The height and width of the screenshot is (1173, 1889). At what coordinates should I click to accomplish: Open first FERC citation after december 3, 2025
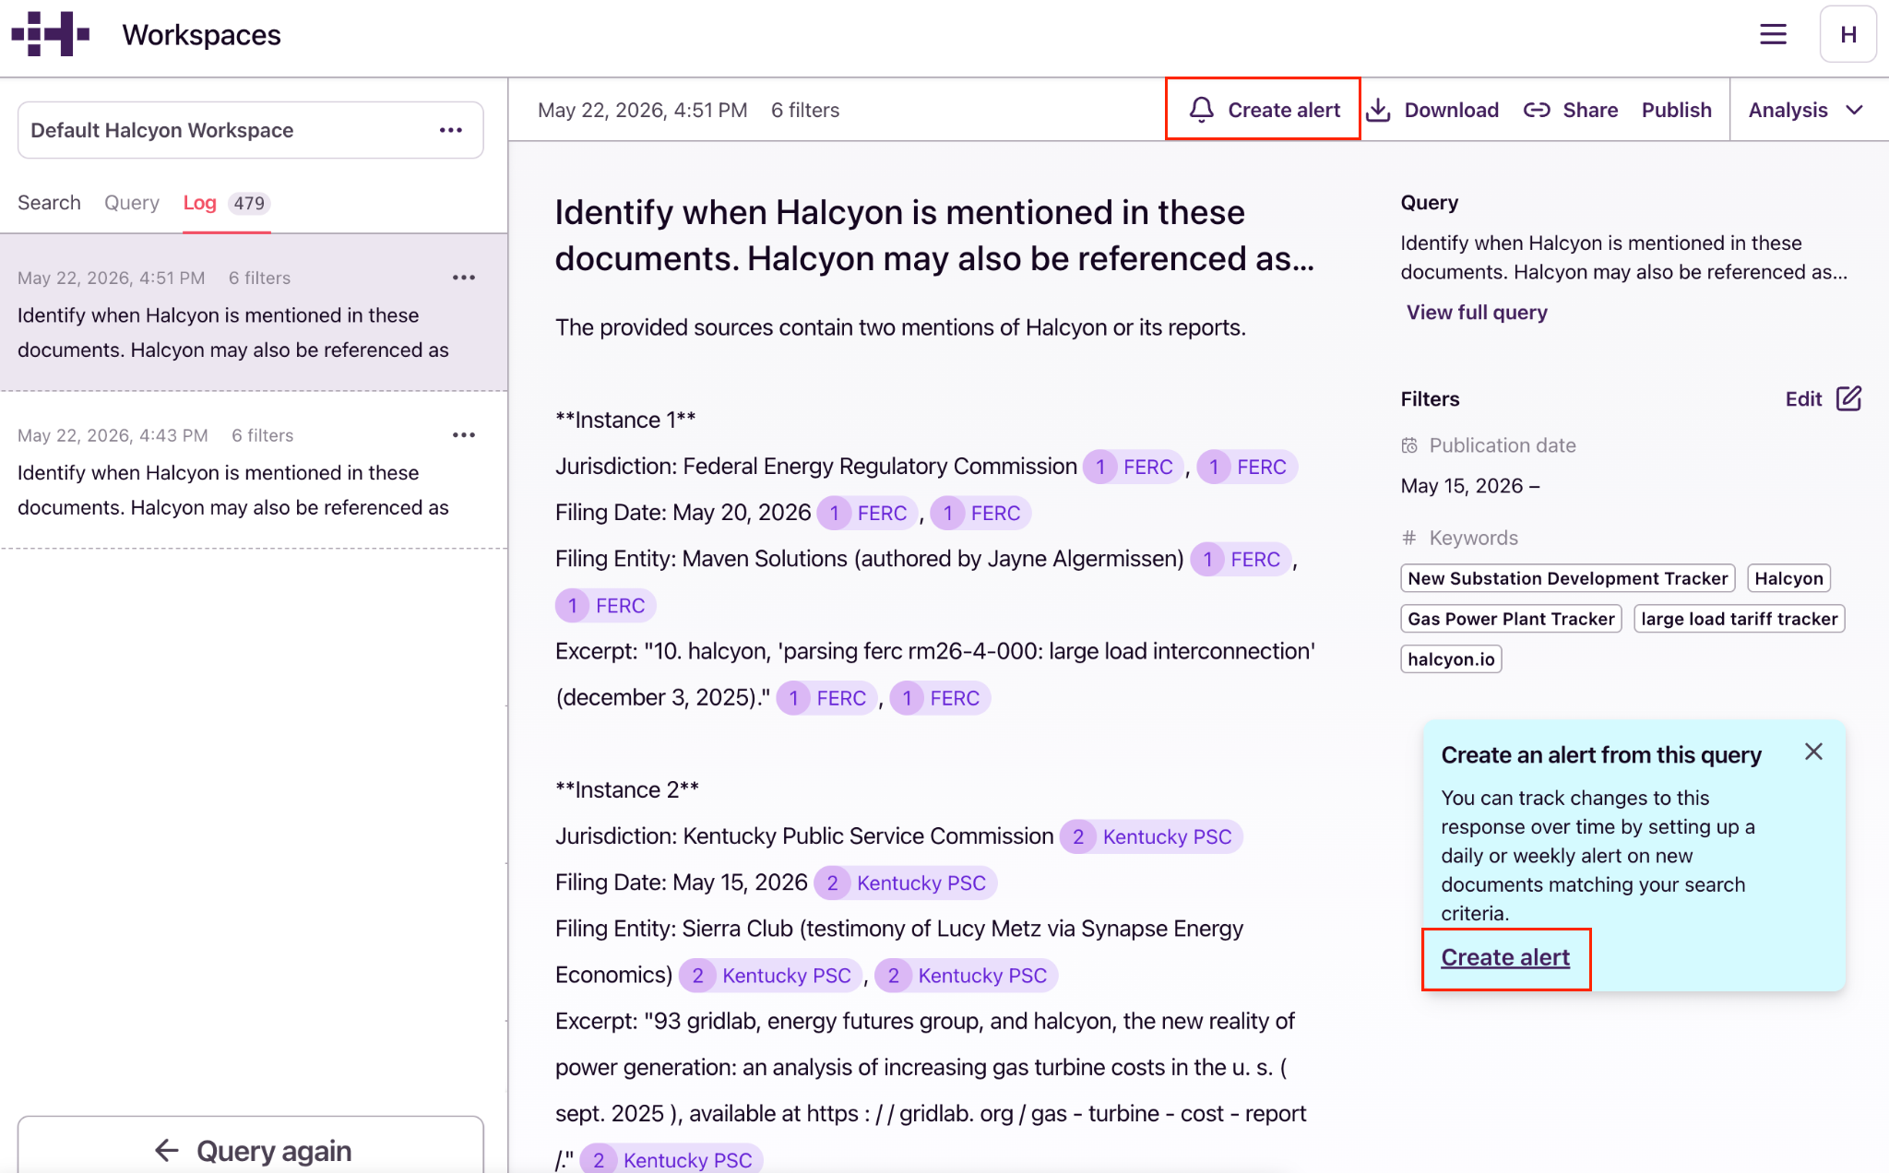tap(826, 698)
